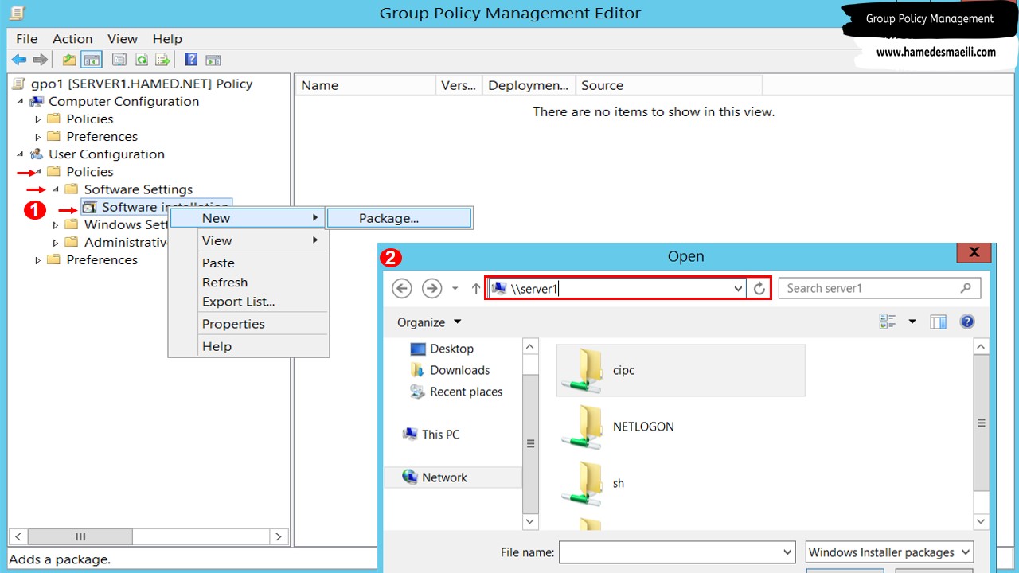Click the blue Back arrow in the editor toolbar
The height and width of the screenshot is (573, 1019).
click(18, 60)
